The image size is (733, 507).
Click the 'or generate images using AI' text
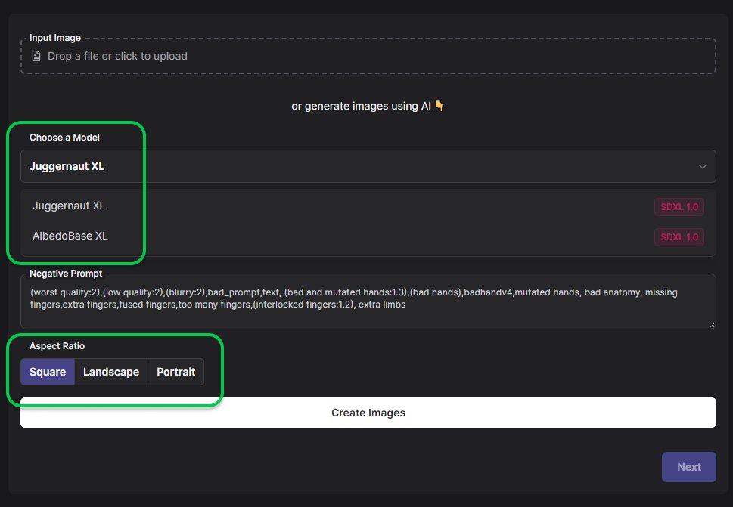(x=361, y=106)
